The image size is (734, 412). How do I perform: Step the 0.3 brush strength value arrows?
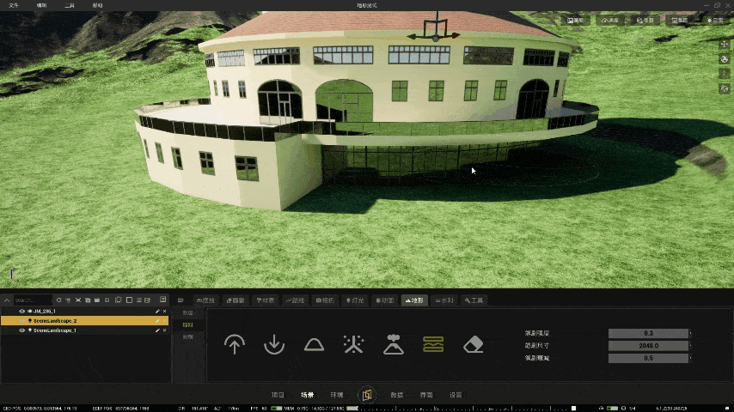[691, 333]
